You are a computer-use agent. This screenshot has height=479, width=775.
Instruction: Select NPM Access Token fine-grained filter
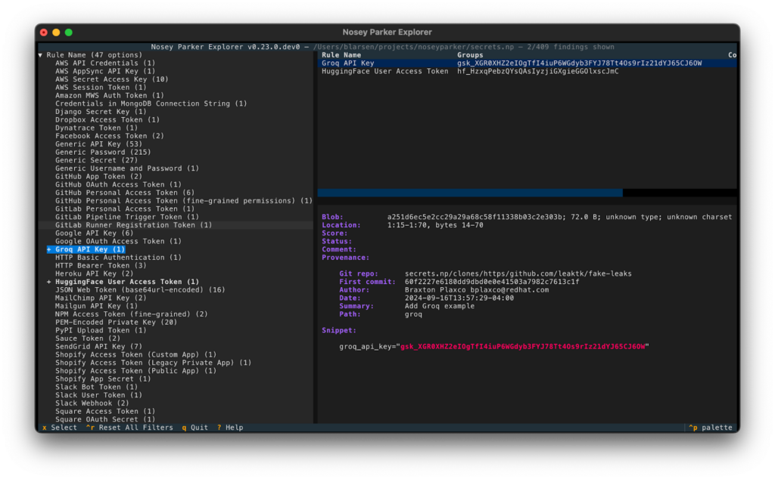click(131, 314)
